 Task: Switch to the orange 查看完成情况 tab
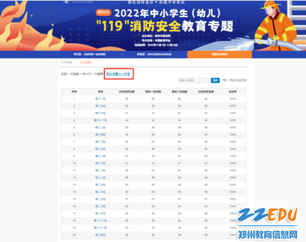click(220, 54)
